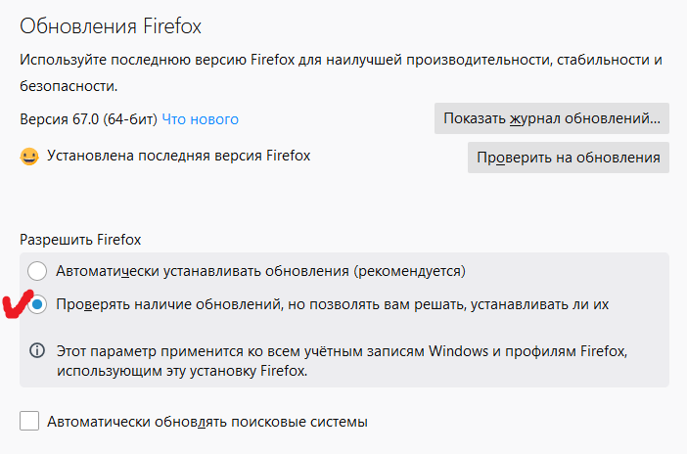Click the word "Windows" in the info note
The height and width of the screenshot is (454, 687).
tap(458, 351)
